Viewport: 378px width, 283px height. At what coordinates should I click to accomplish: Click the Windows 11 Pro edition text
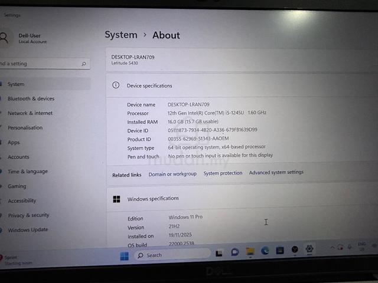pyautogui.click(x=185, y=217)
